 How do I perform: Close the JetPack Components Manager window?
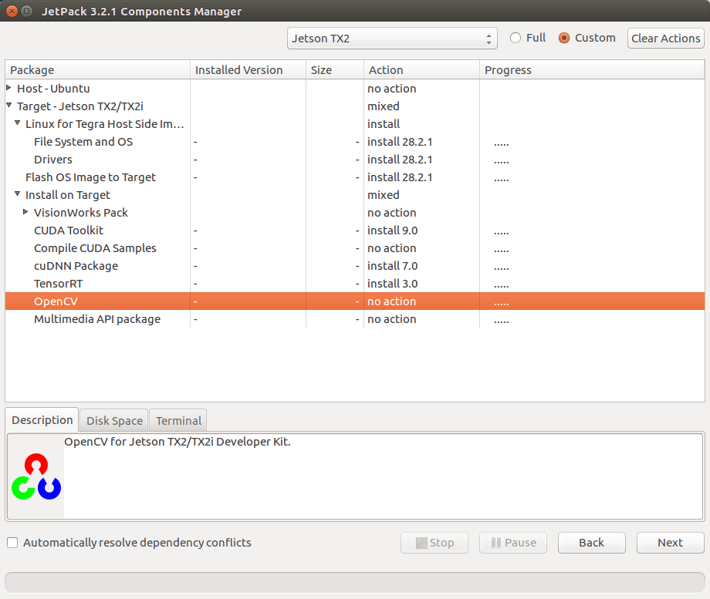click(12, 12)
